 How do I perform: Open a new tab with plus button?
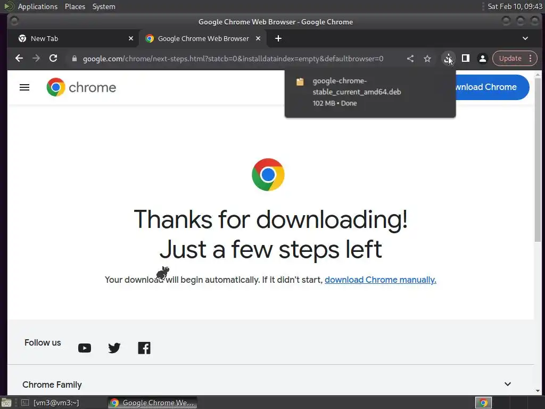tap(278, 38)
